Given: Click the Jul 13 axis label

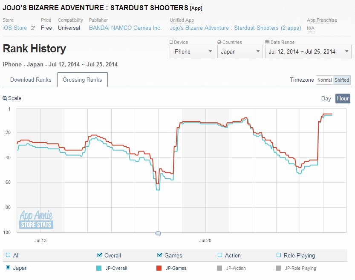Looking at the screenshot, I should point(40,240).
